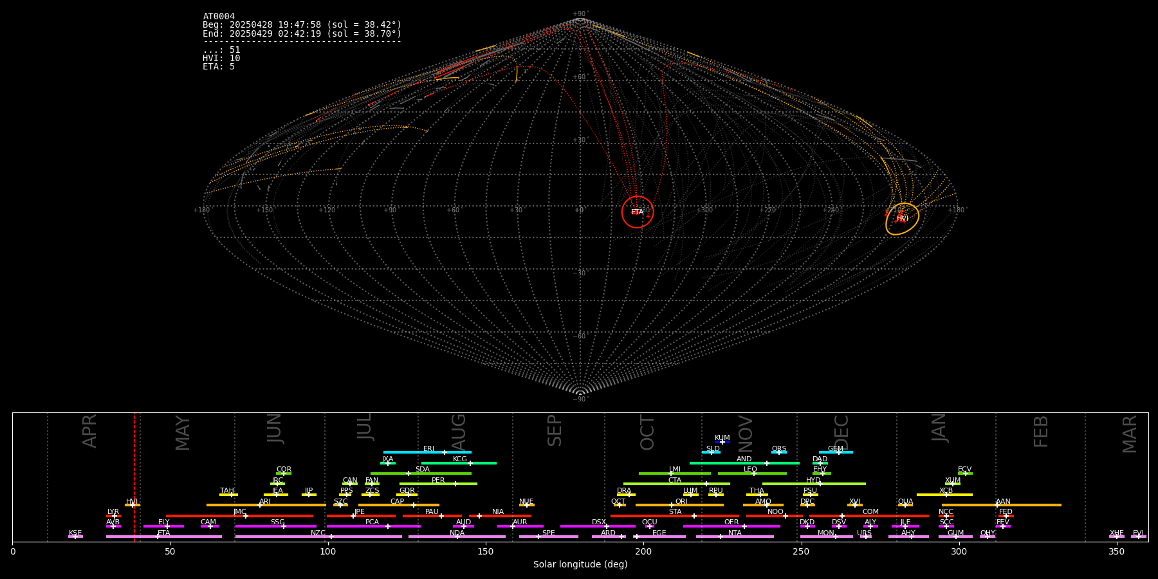Select the NTA shower label
This screenshot has height=579, width=1158.
point(735,533)
